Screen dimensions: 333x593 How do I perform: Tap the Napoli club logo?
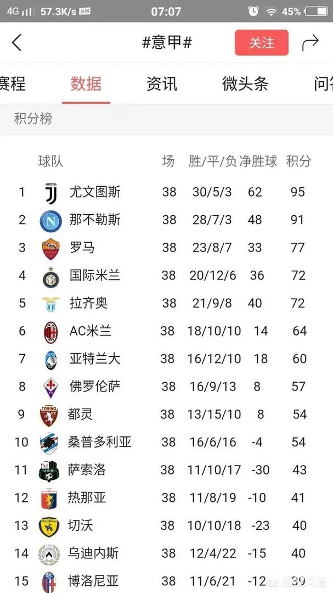click(x=50, y=221)
